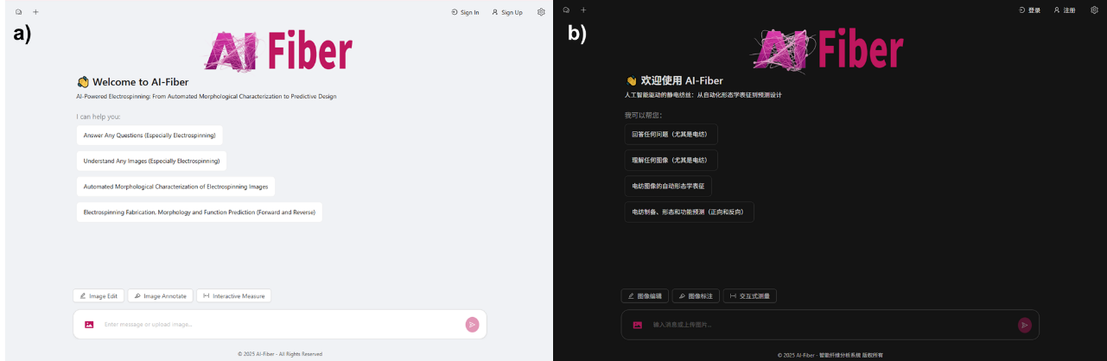Choose Electrospinning Fabrication, Morphology and Function Prediction
Image resolution: width=1107 pixels, height=361 pixels.
click(x=200, y=212)
